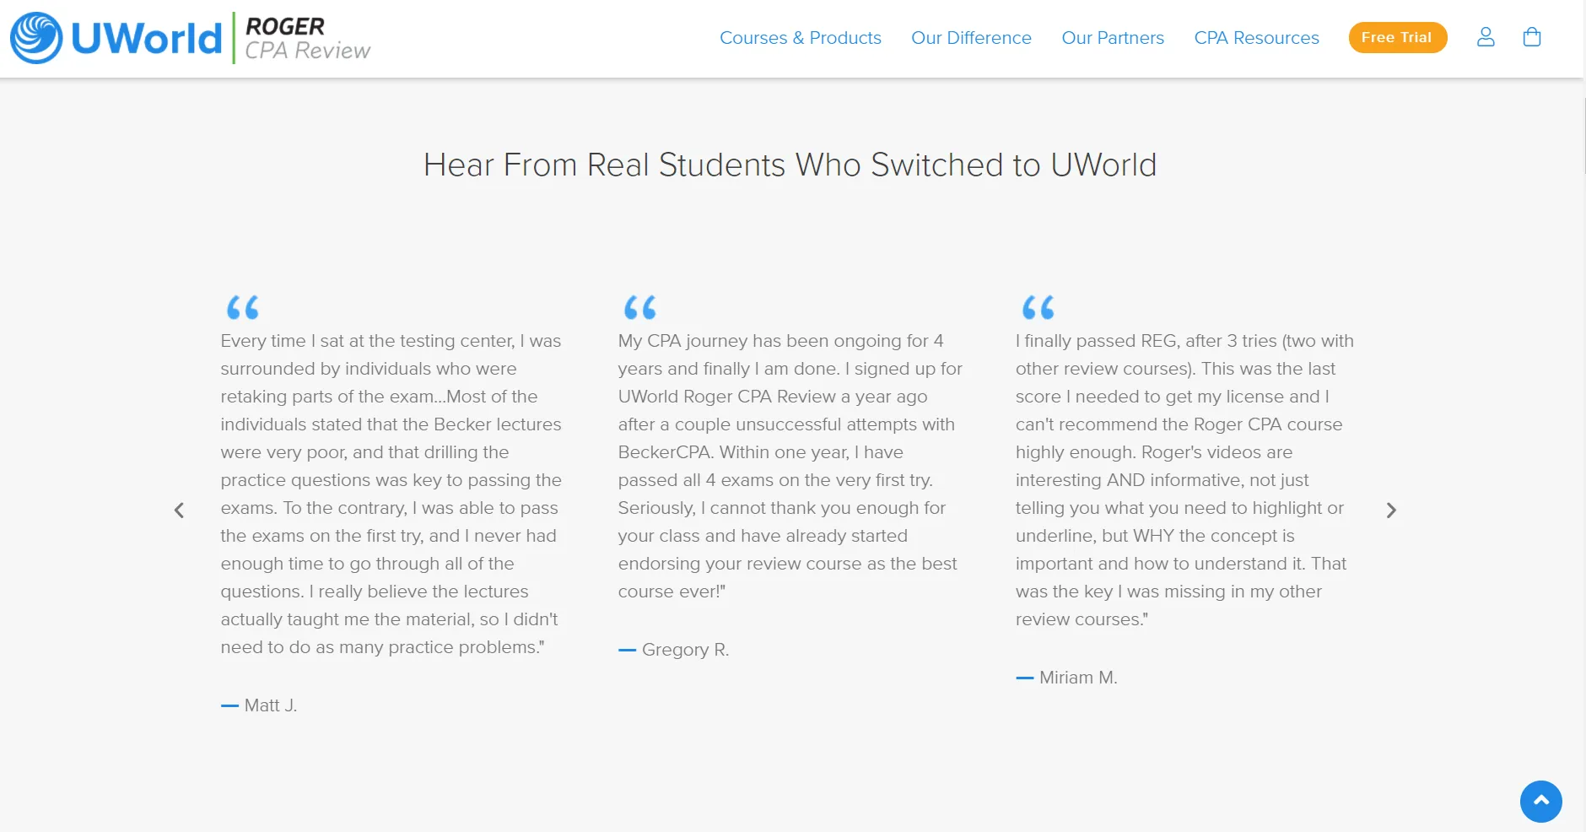The width and height of the screenshot is (1586, 832).
Task: Expand the CPA Resources menu
Action: pyautogui.click(x=1256, y=38)
